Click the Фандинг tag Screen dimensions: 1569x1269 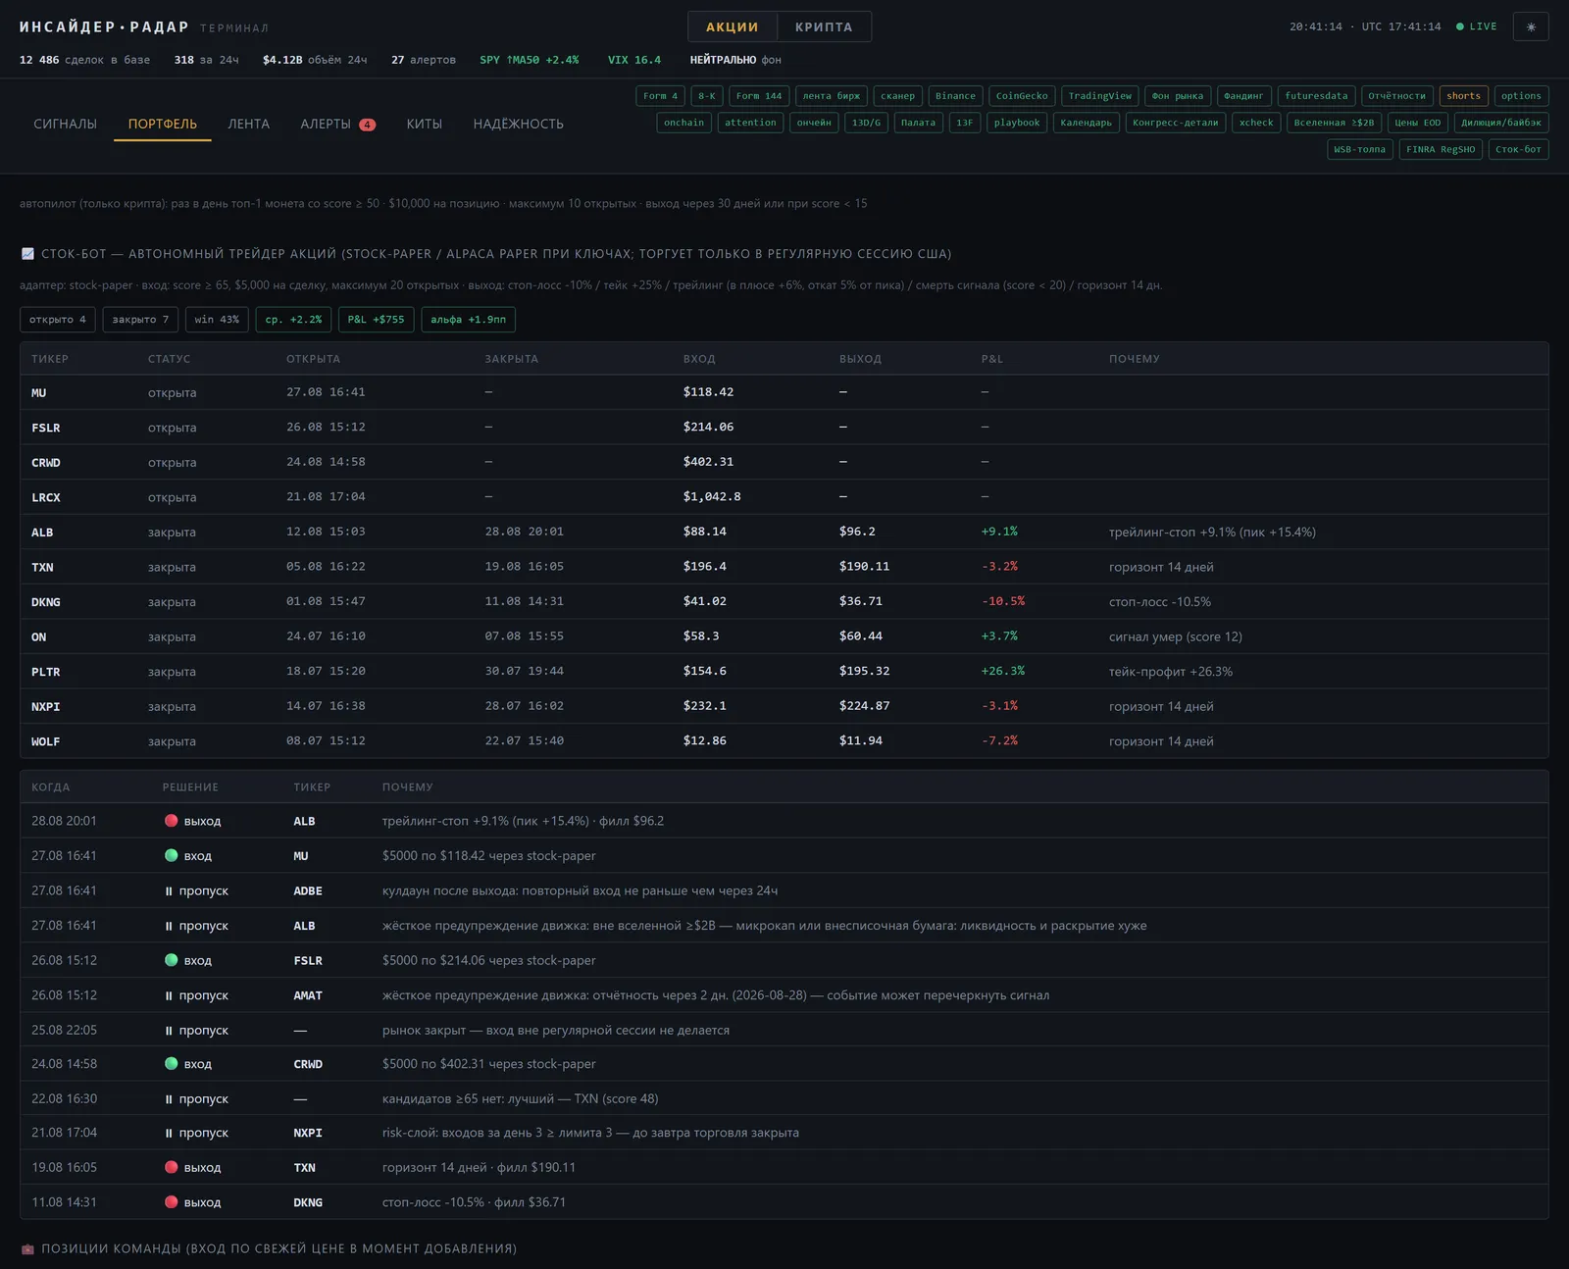pyautogui.click(x=1243, y=96)
